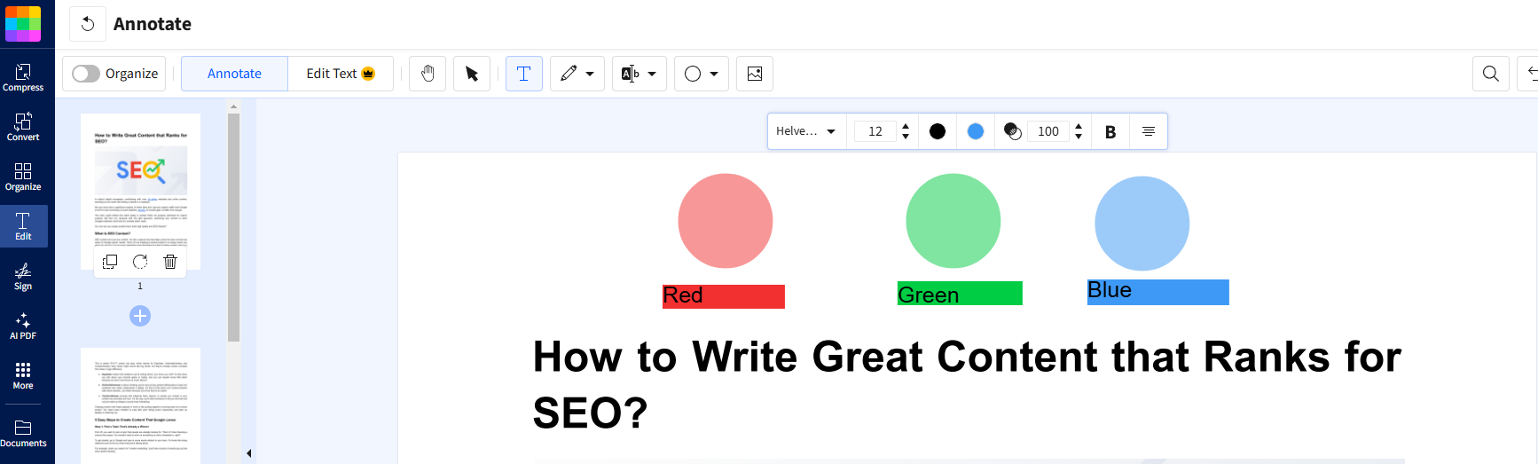Viewport: 1538px width, 464px height.
Task: Click the blue add page plus button
Action: click(140, 316)
